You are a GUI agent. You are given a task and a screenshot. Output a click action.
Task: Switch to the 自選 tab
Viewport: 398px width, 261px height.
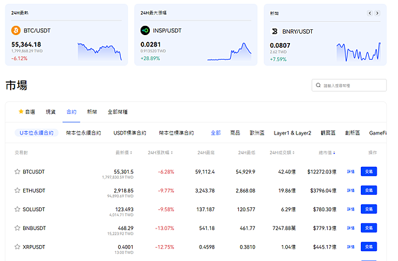[x=27, y=112]
